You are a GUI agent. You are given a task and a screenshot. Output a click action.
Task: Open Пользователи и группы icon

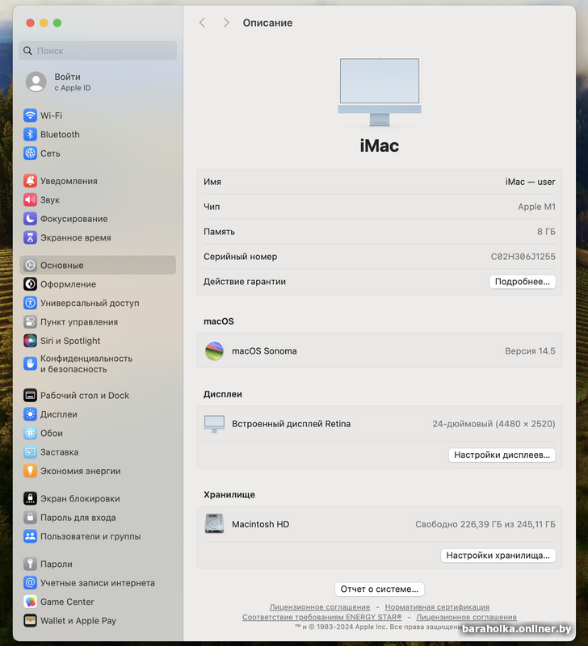(x=30, y=536)
